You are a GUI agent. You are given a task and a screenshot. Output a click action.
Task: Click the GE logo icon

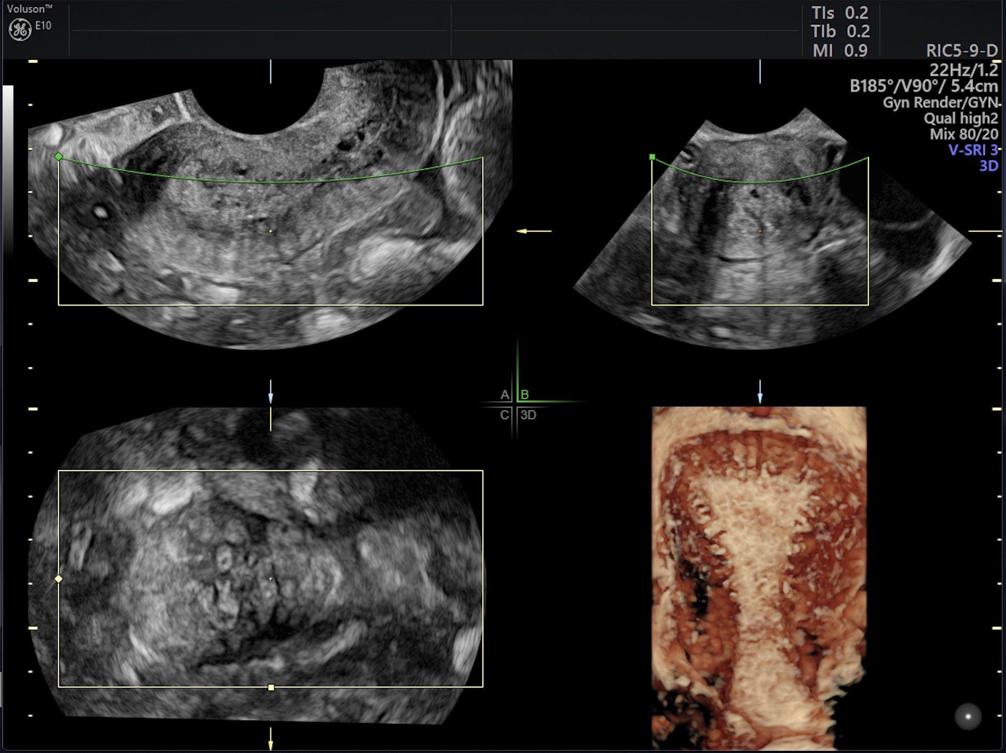20,29
